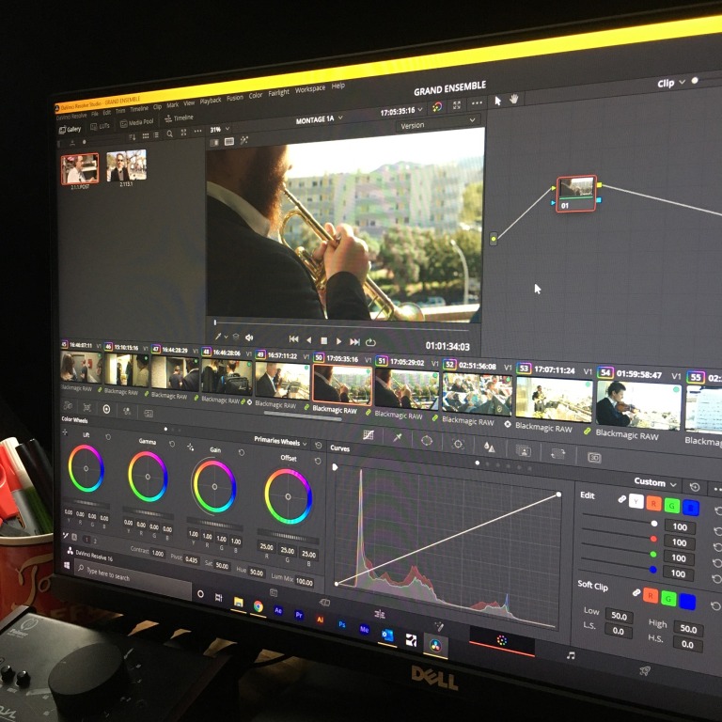This screenshot has height=722, width=722.
Task: Toggle the green Soft Clip channel button
Action: click(x=668, y=598)
